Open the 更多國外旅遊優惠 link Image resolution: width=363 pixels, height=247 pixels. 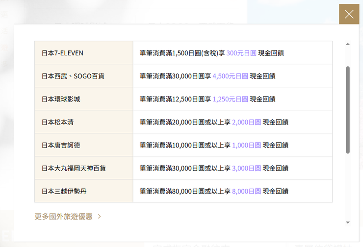click(x=63, y=216)
